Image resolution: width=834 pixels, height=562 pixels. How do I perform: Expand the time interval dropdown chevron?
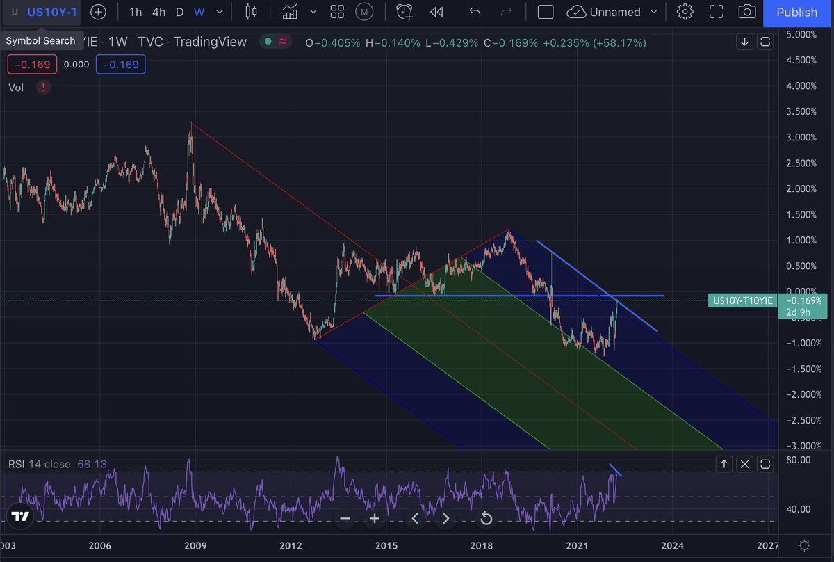220,12
